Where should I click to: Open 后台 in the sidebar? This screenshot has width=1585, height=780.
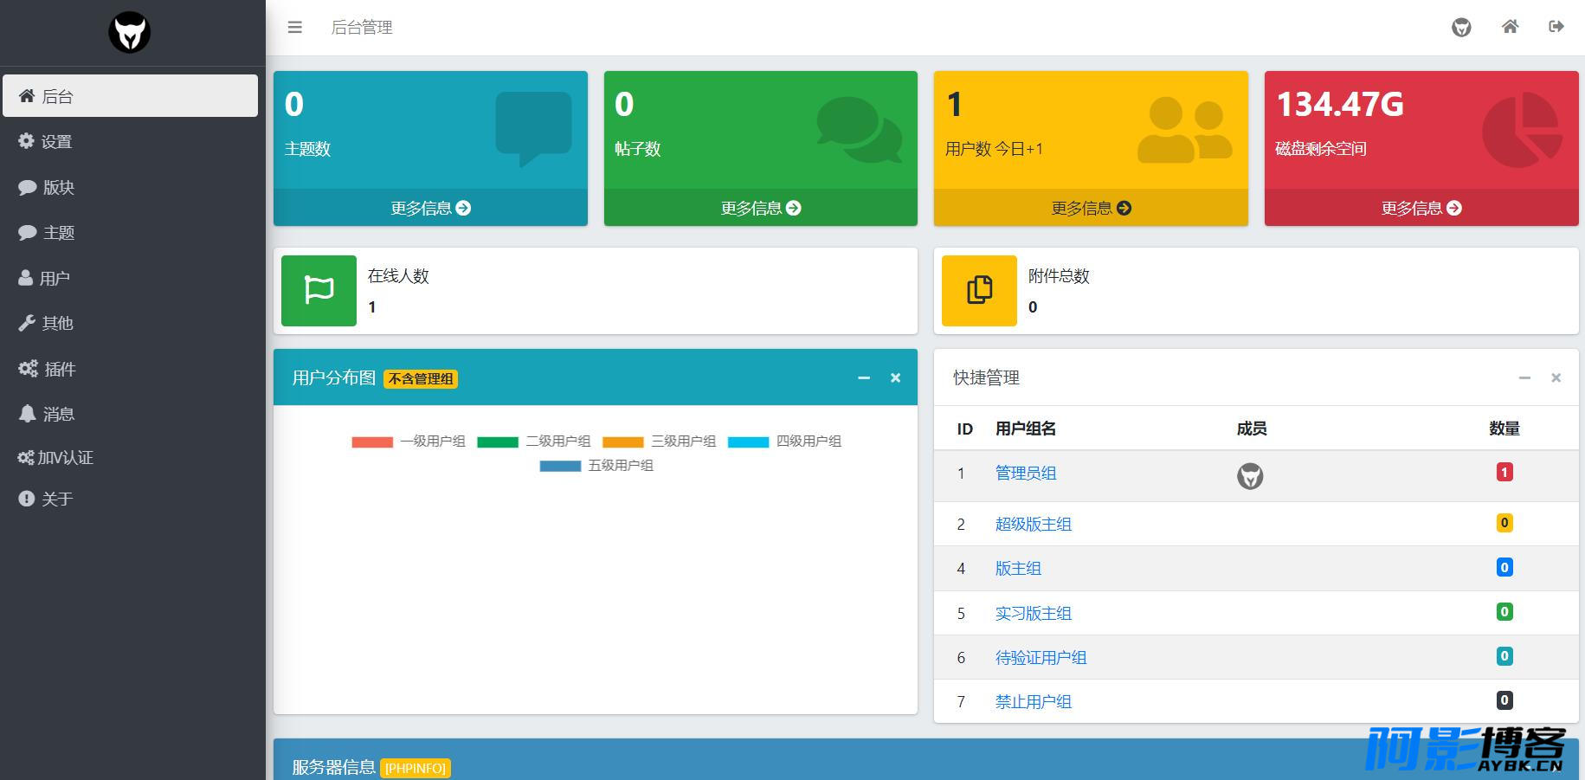click(130, 96)
